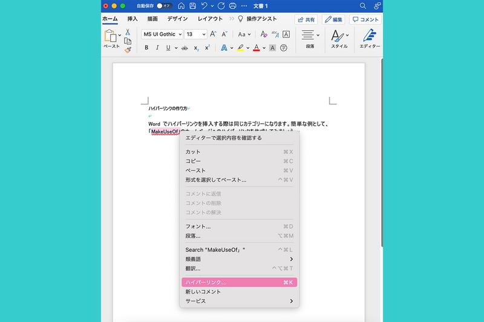Viewport: 484px width, 322px height.
Task: Toggle character shading gray A icon
Action: [x=272, y=48]
